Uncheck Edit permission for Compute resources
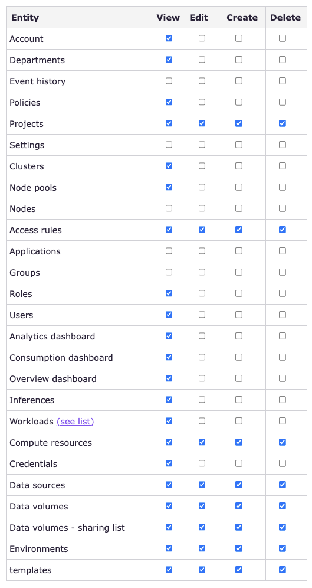This screenshot has height=588, width=312. point(202,442)
